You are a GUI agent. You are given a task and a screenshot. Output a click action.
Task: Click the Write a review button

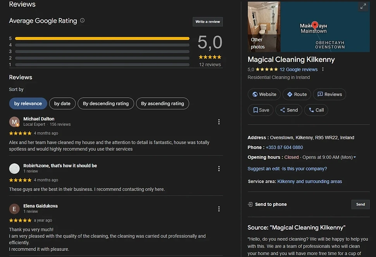coord(208,22)
